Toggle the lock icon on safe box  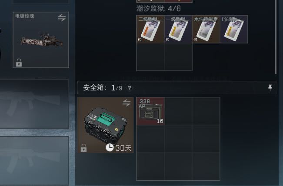(x=83, y=148)
